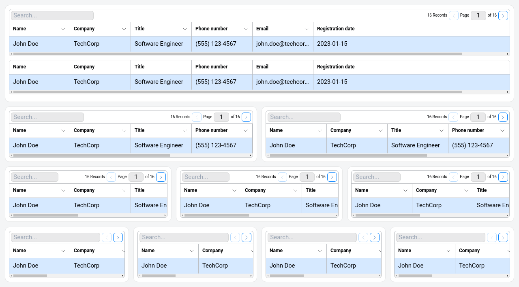Focus the search field in top full-width table
This screenshot has width=519, height=287.
pyautogui.click(x=52, y=15)
